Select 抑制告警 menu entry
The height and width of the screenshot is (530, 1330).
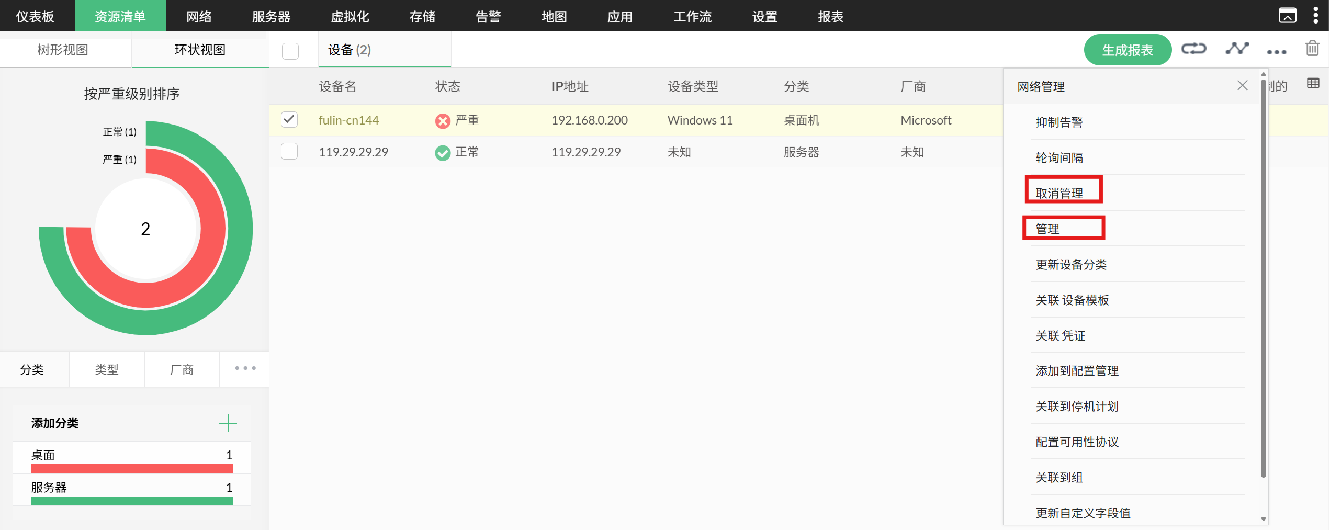point(1137,122)
